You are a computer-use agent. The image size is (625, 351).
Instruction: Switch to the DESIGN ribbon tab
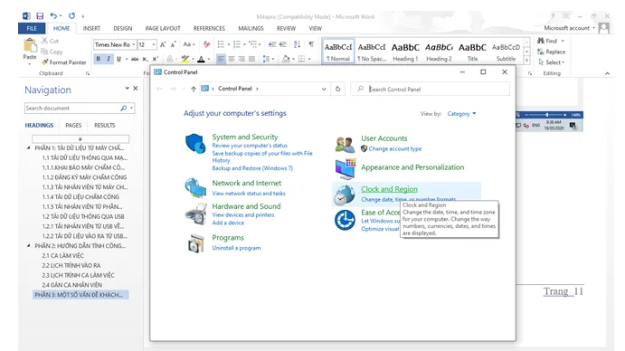pyautogui.click(x=123, y=28)
